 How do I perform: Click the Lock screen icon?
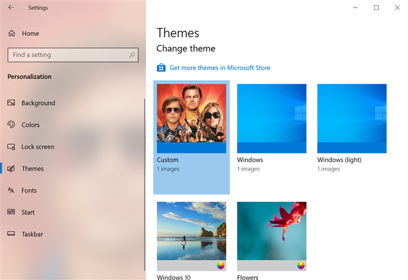click(x=11, y=147)
